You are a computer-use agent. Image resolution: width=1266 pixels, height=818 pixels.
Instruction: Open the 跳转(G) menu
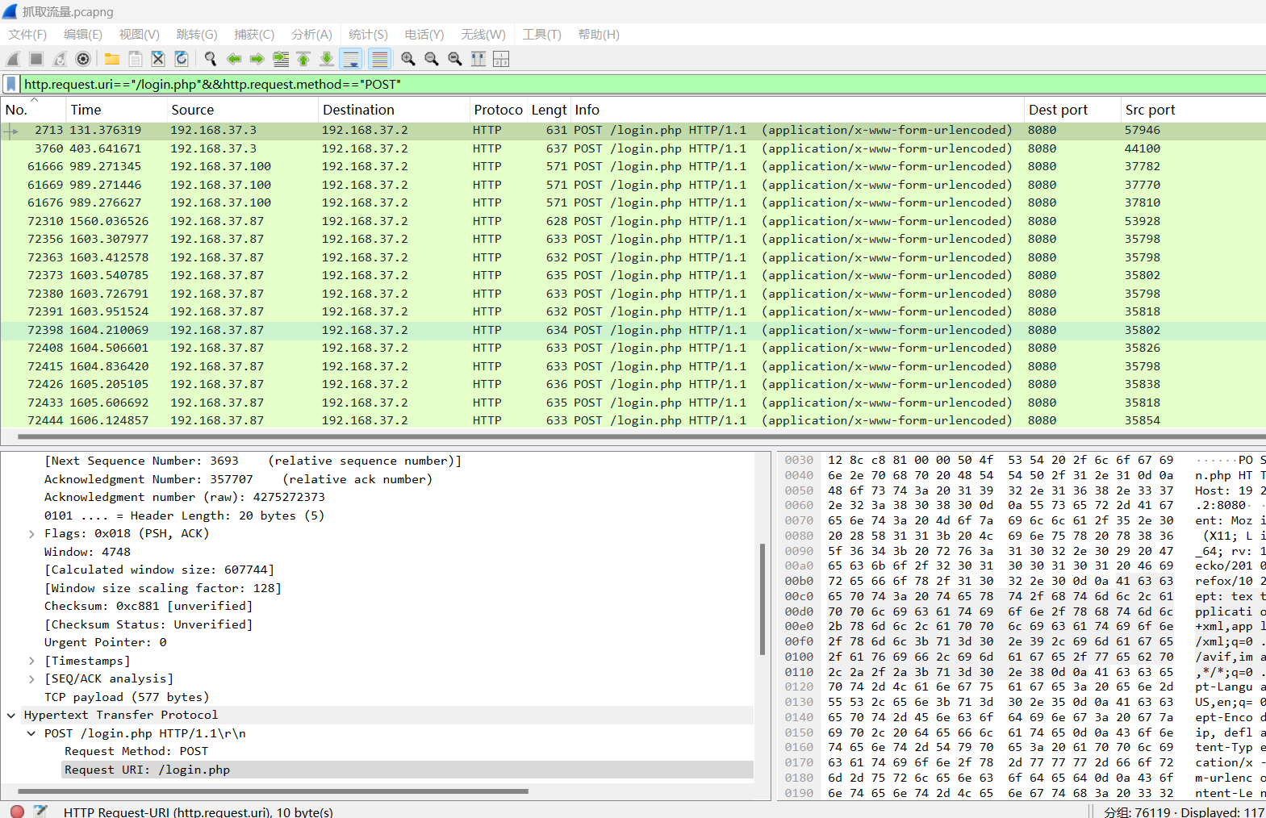(197, 35)
